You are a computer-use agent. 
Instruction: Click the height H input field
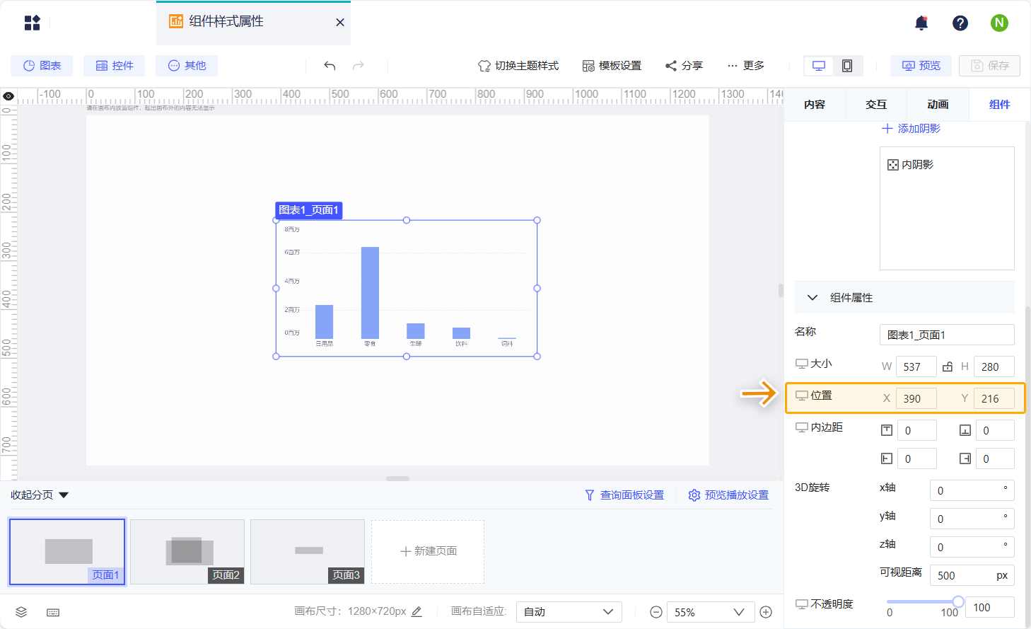click(994, 367)
